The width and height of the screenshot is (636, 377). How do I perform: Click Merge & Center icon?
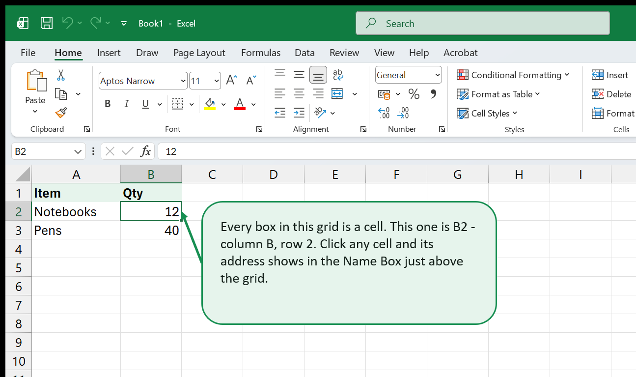point(337,93)
